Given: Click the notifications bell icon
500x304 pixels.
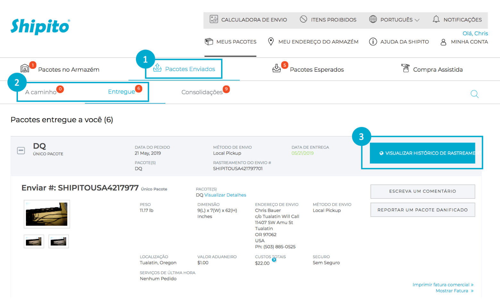Looking at the screenshot, I should coord(436,19).
